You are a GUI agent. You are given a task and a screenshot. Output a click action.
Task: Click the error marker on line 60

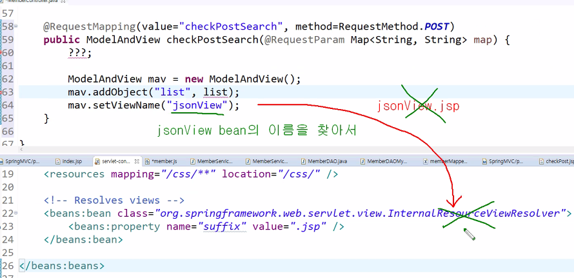(1, 53)
